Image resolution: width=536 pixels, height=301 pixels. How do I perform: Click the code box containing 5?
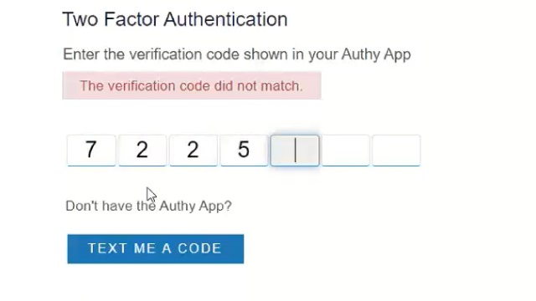pyautogui.click(x=244, y=150)
